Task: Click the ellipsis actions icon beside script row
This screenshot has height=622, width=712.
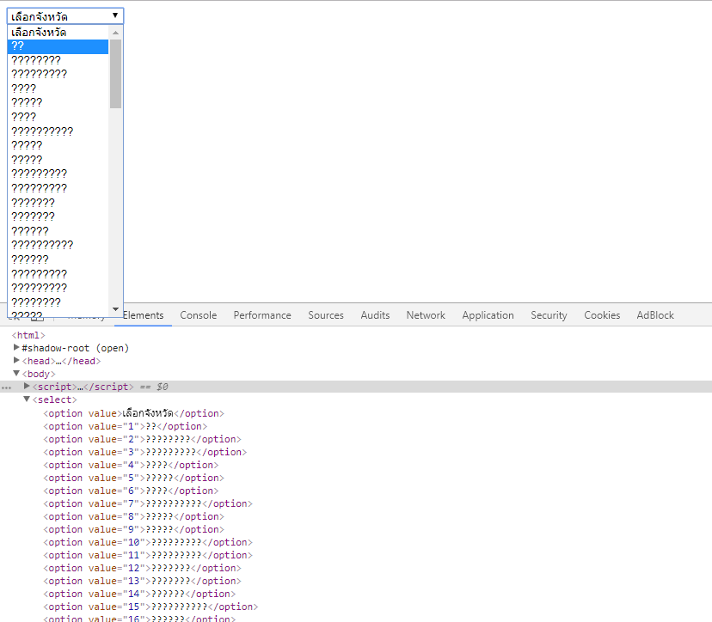Action: (6, 388)
